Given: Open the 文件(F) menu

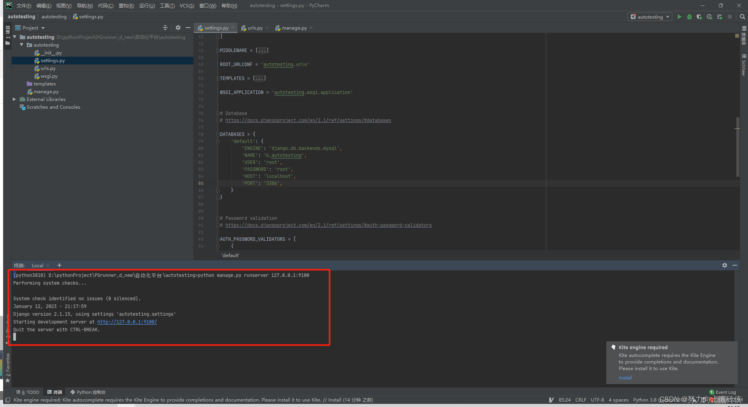Looking at the screenshot, I should (24, 5).
